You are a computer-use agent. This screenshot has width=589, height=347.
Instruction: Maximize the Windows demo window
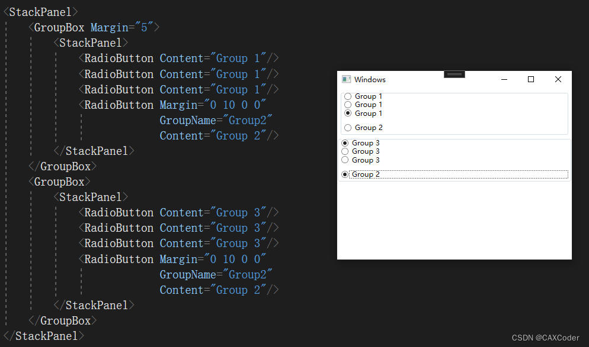pos(531,79)
